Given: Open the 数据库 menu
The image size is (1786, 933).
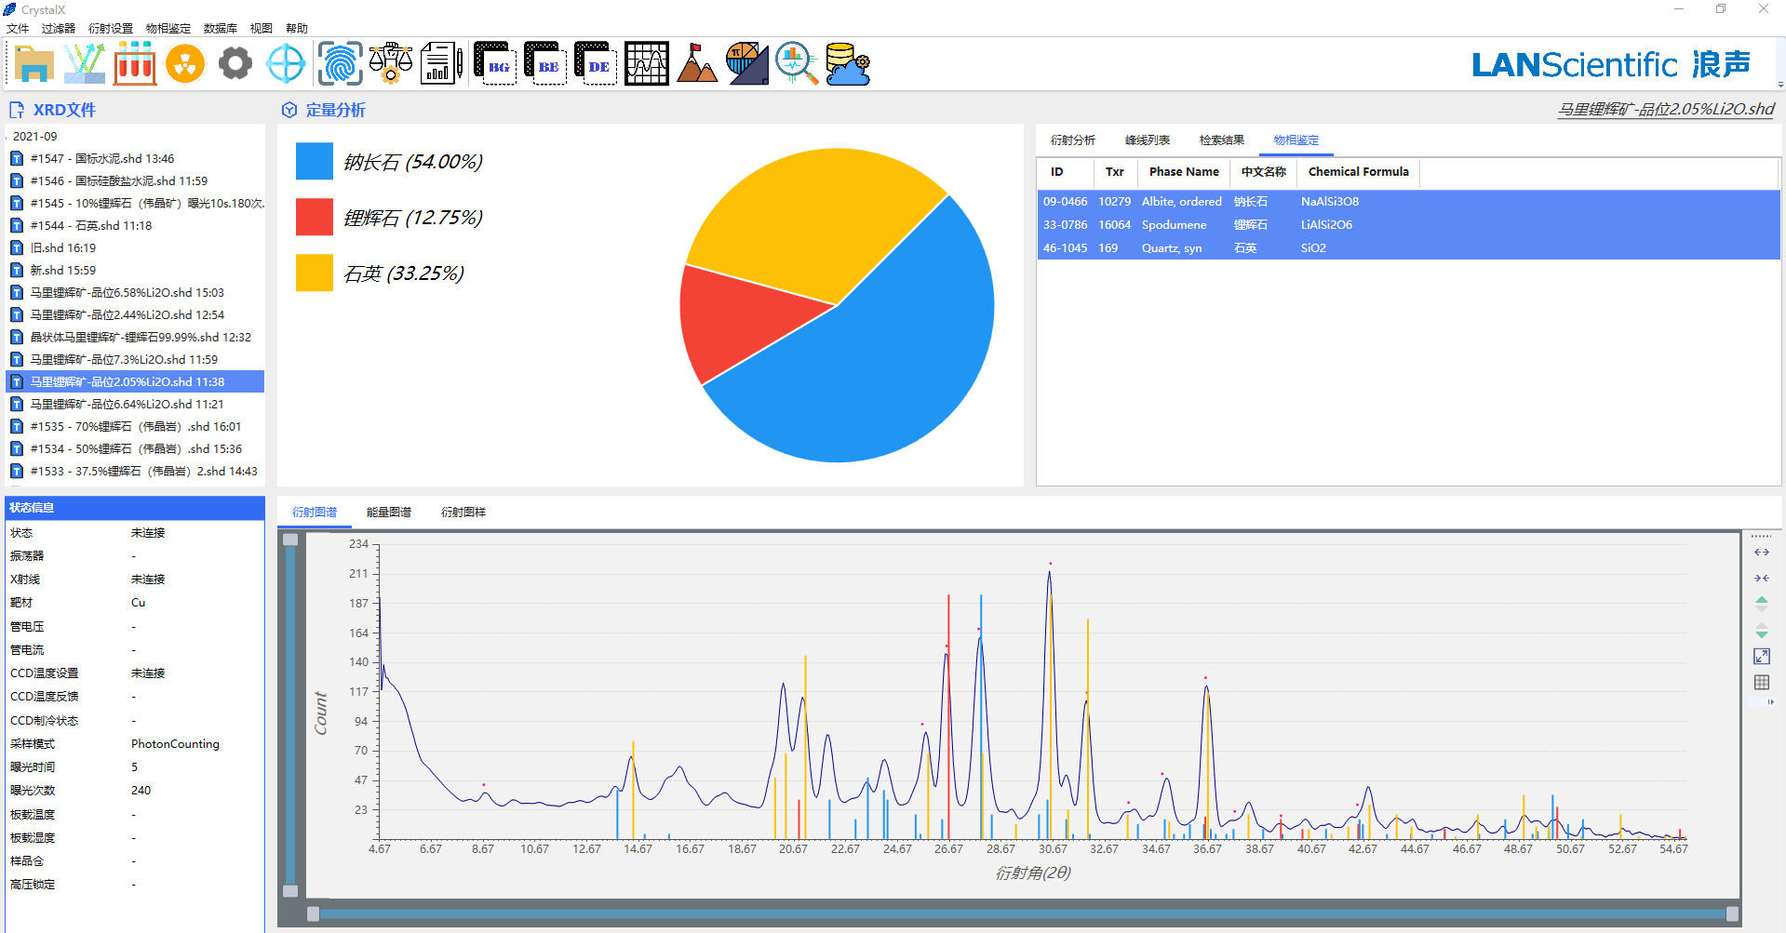Looking at the screenshot, I should 221,29.
